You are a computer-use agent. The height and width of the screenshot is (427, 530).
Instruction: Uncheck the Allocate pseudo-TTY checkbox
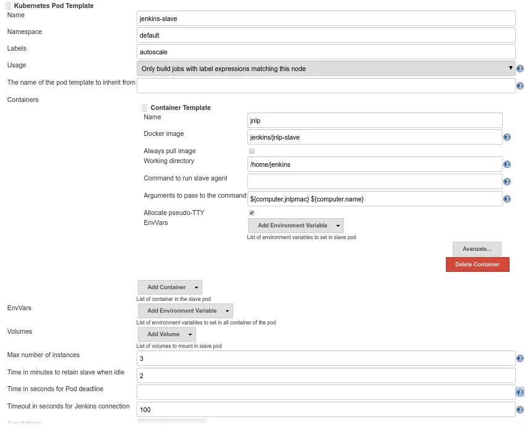click(x=252, y=213)
